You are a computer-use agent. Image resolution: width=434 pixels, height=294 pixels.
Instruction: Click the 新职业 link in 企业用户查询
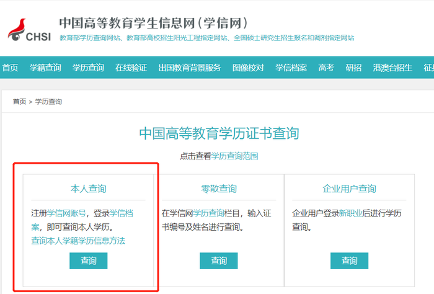tap(350, 213)
